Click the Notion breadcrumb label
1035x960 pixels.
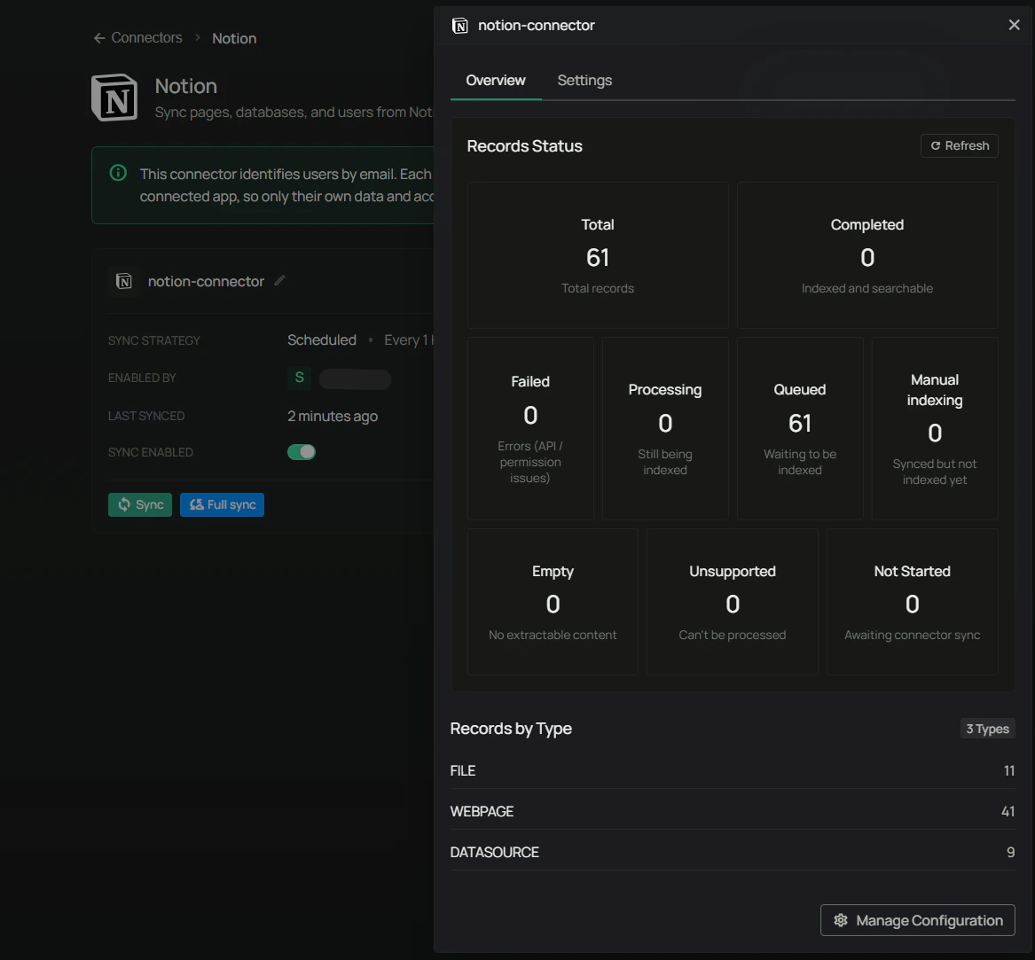(234, 38)
